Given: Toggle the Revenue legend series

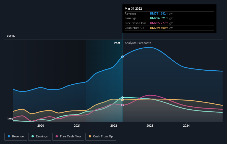Looking at the screenshot, I should tap(16, 137).
